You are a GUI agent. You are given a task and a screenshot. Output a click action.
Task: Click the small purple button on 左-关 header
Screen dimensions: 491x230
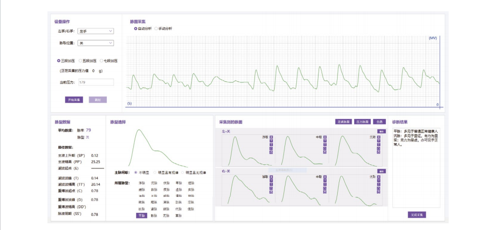click(x=382, y=132)
